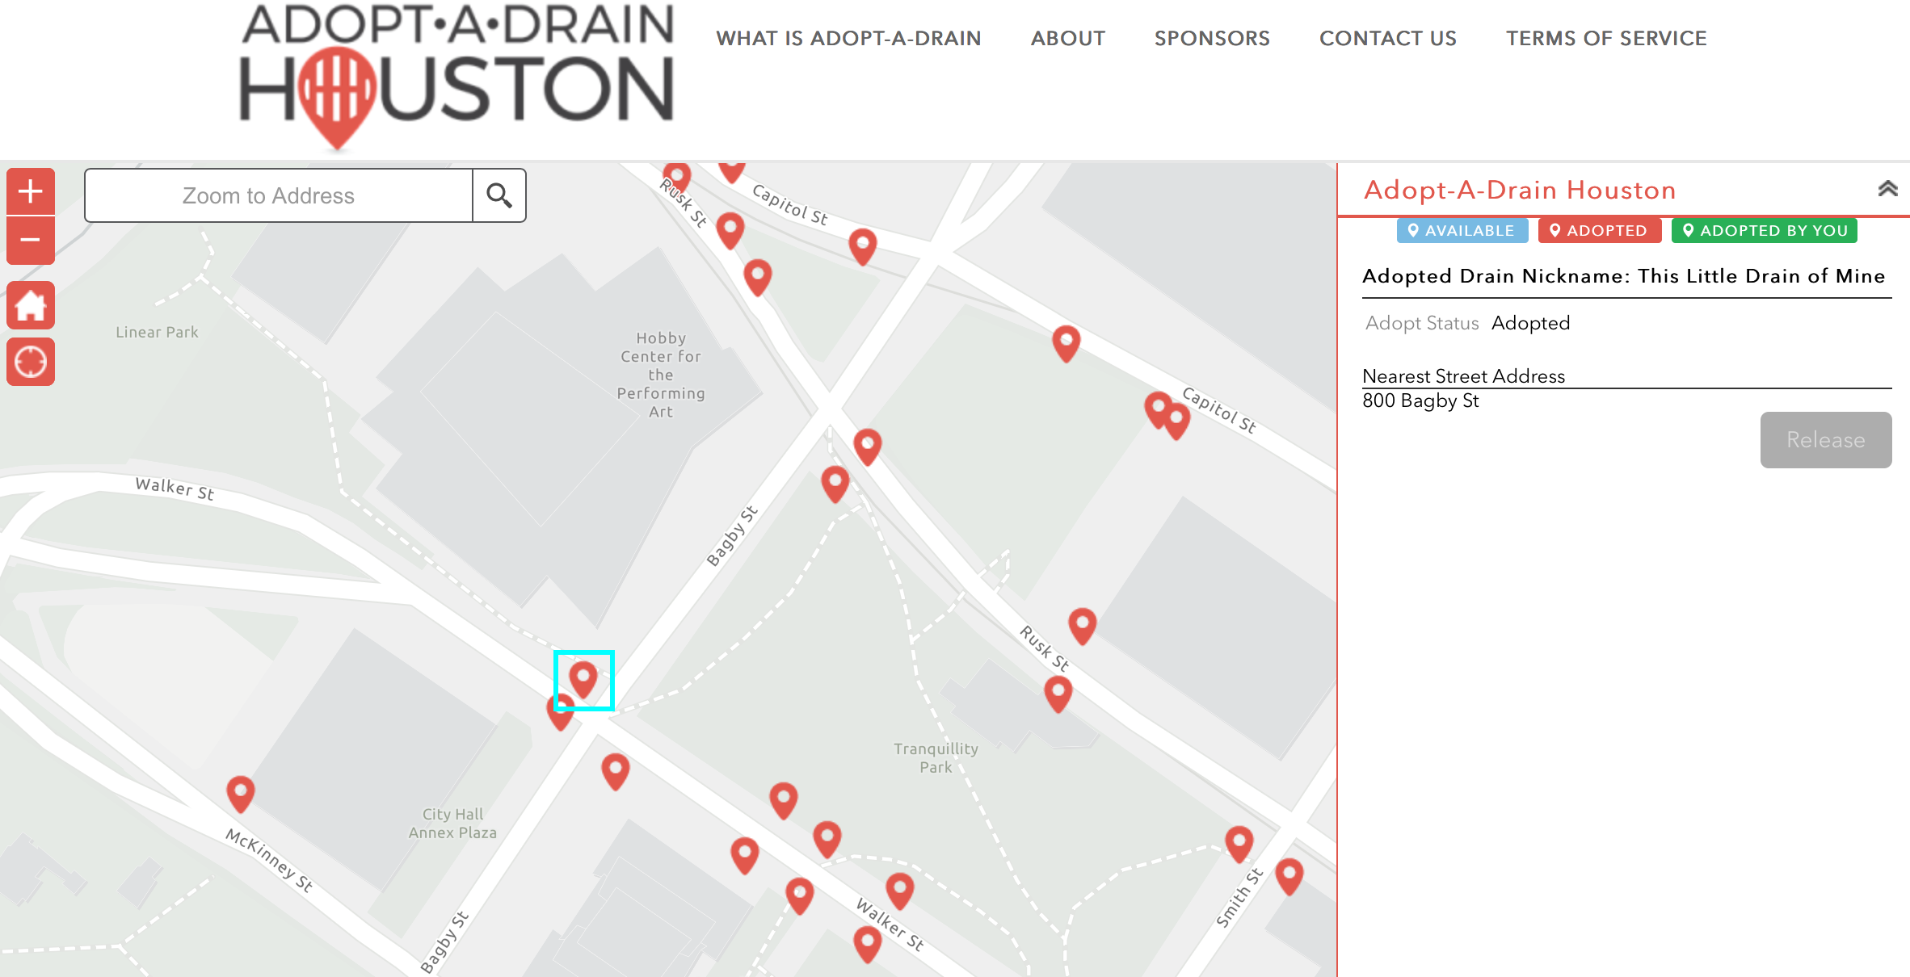Open the SPONSORS page

coord(1212,38)
